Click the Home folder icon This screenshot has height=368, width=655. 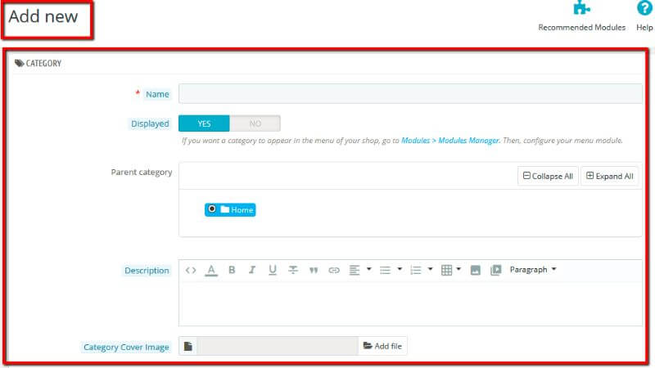225,209
